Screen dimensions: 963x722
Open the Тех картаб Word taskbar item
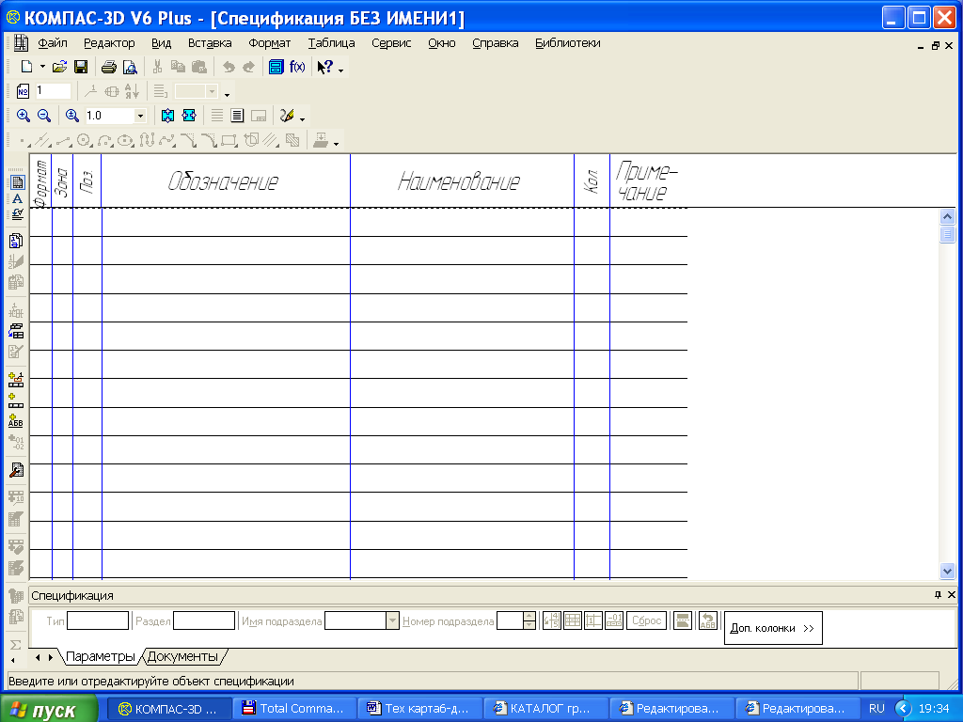421,709
